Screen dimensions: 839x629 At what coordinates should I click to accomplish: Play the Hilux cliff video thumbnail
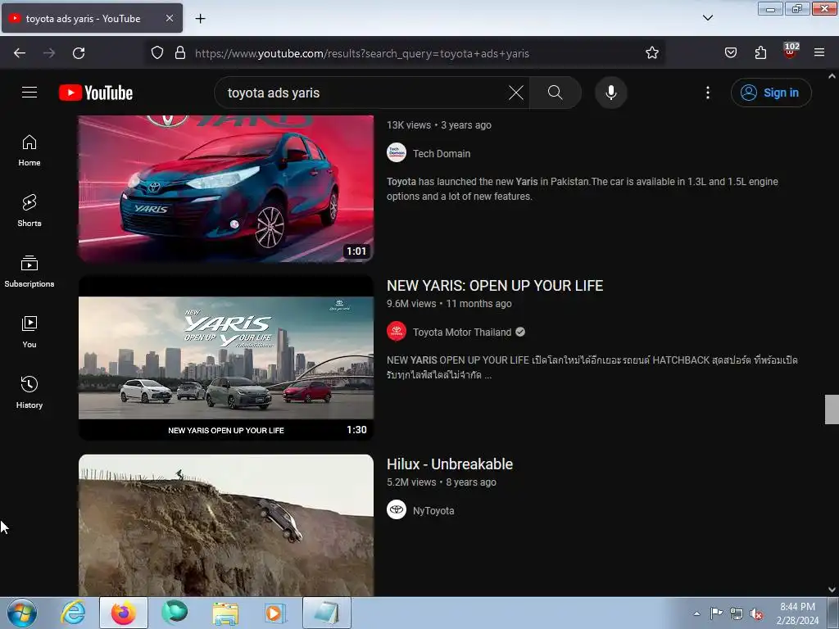coord(226,525)
